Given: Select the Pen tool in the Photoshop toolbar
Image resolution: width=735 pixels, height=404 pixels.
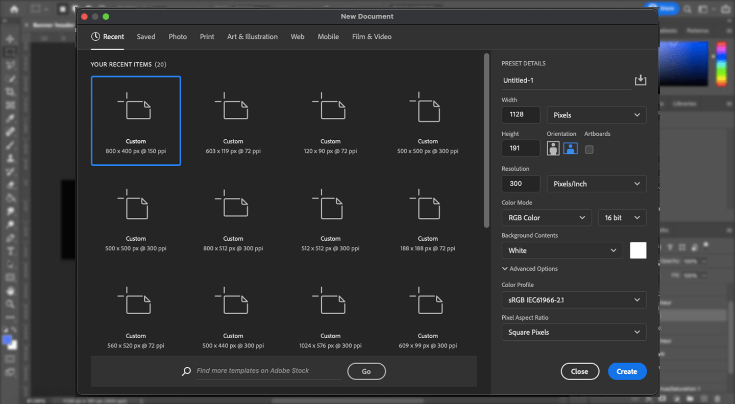Looking at the screenshot, I should [10, 238].
